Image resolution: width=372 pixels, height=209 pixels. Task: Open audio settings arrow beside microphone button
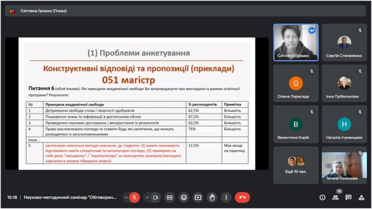click(x=126, y=197)
